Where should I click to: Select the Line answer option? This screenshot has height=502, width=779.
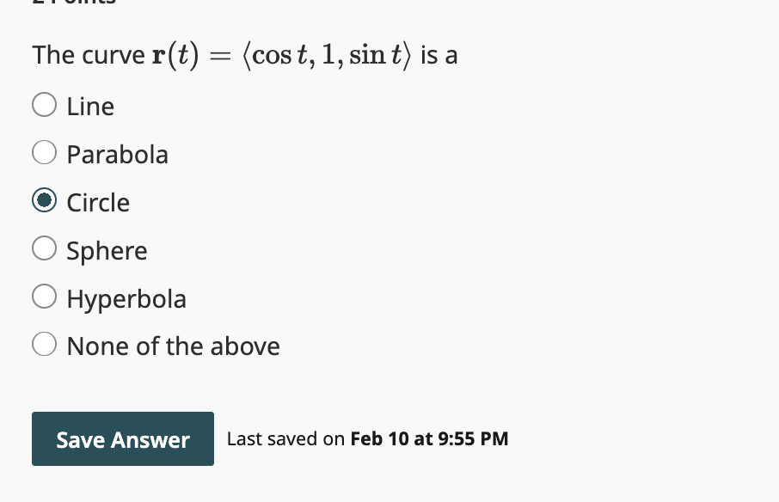pyautogui.click(x=44, y=104)
